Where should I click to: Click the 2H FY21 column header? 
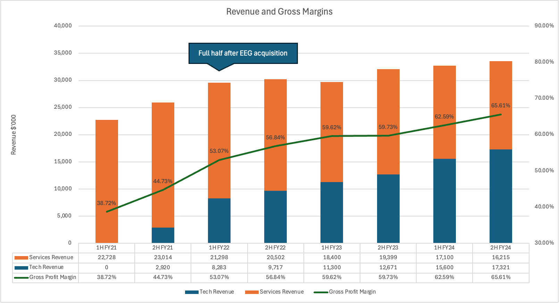point(163,248)
